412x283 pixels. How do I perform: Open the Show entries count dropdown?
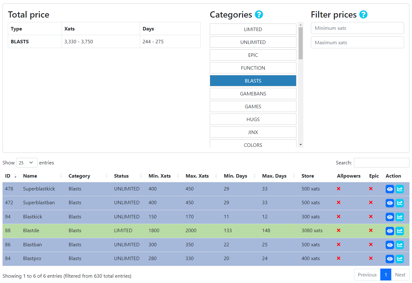pos(27,163)
